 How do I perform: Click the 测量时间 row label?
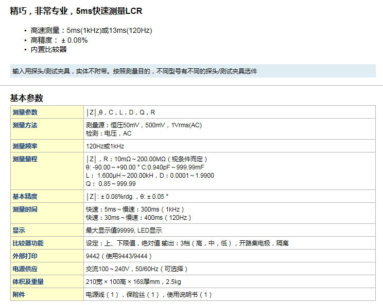pos(25,209)
